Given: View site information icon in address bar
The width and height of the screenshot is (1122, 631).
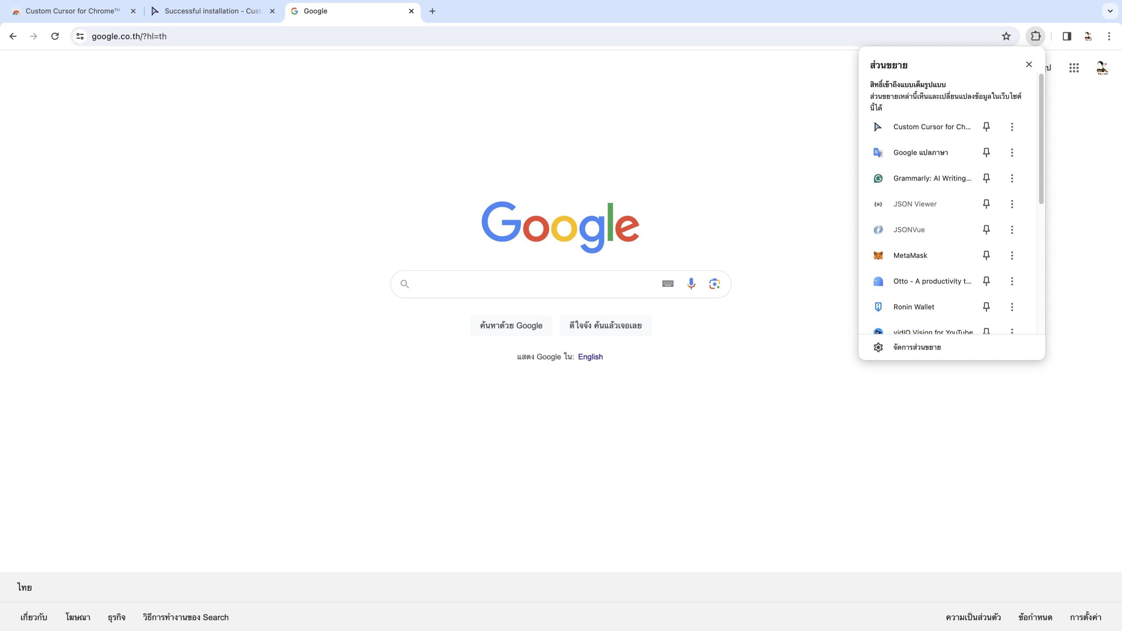Looking at the screenshot, I should [80, 36].
